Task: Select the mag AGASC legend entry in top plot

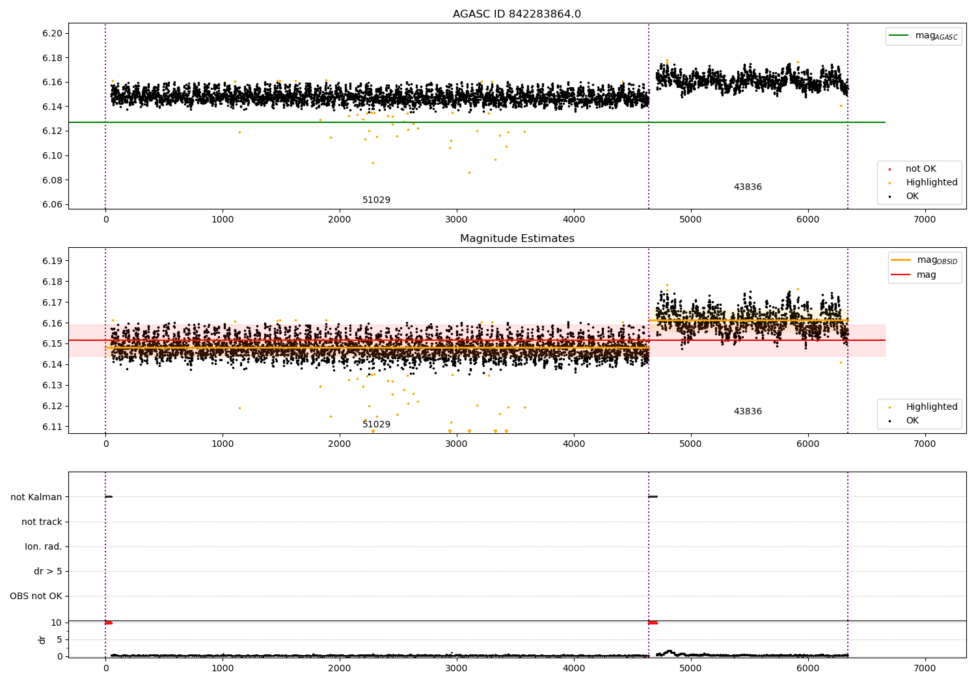Action: click(x=923, y=36)
